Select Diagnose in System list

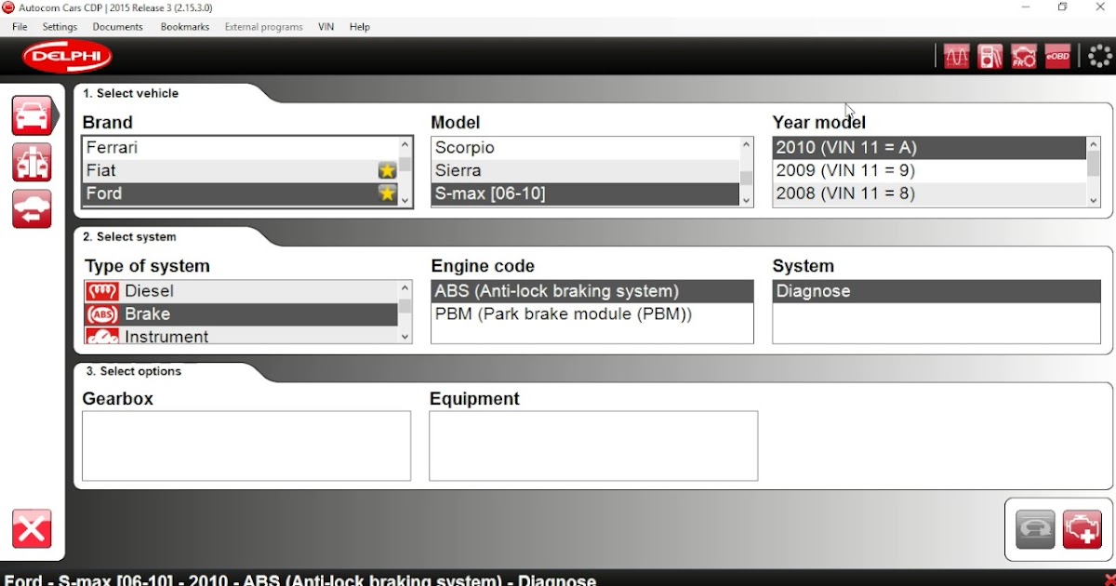(x=937, y=291)
